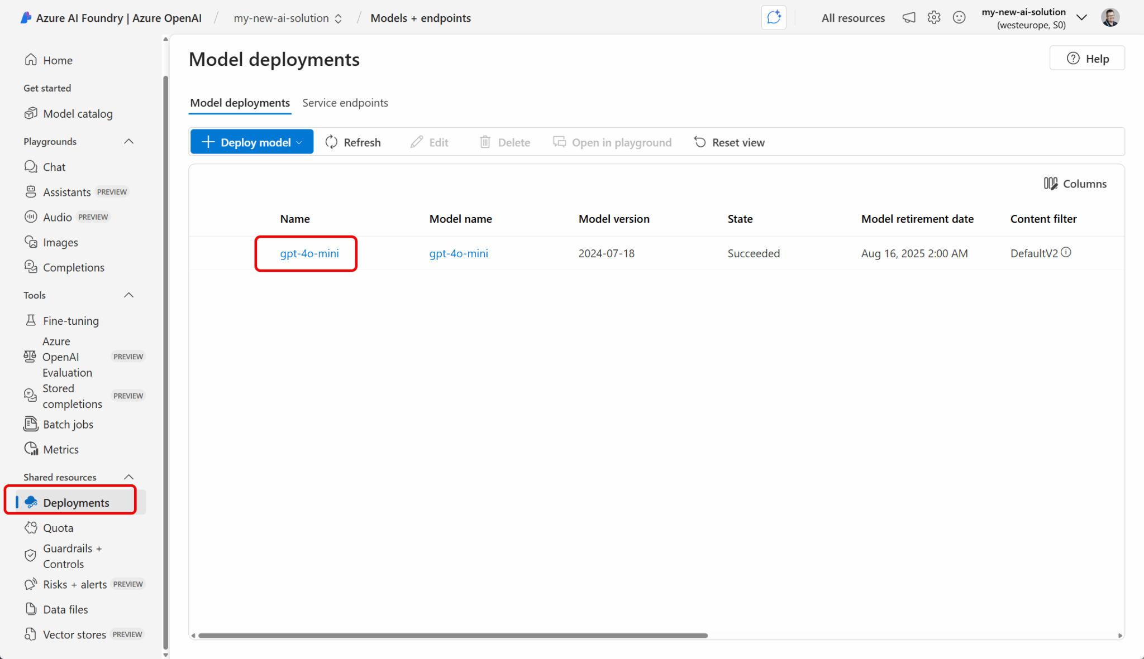
Task: Click the Help button
Action: 1087,58
